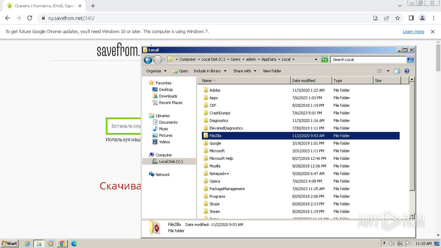
Task: Select Downloads under Favorites
Action: [168, 96]
